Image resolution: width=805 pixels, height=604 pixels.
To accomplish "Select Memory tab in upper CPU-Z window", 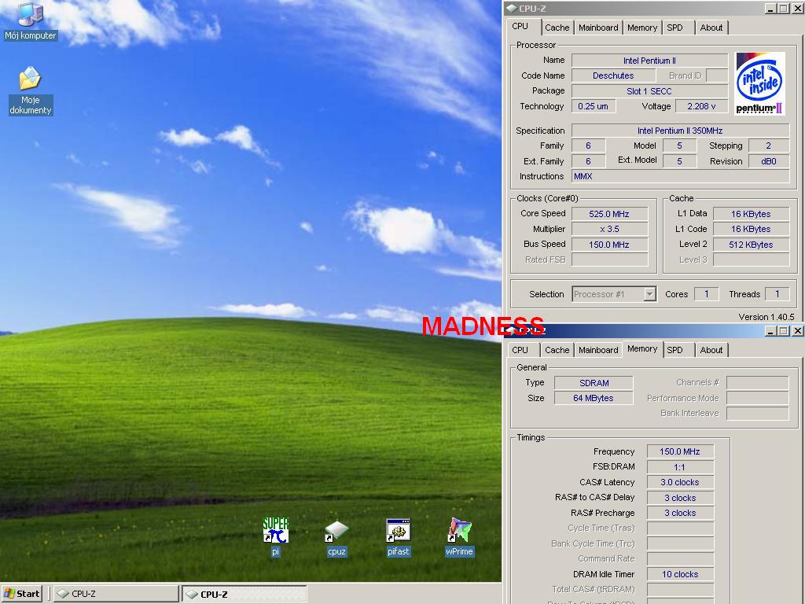I will pos(642,28).
